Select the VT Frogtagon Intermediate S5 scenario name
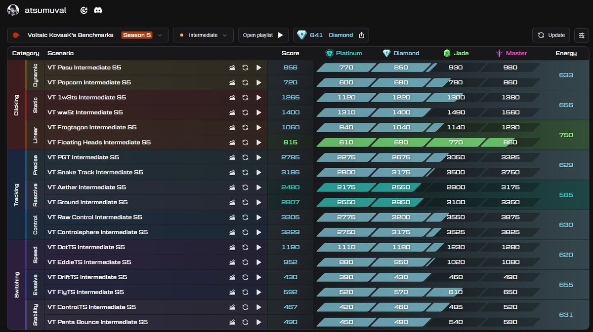The width and height of the screenshot is (593, 332). (92, 127)
